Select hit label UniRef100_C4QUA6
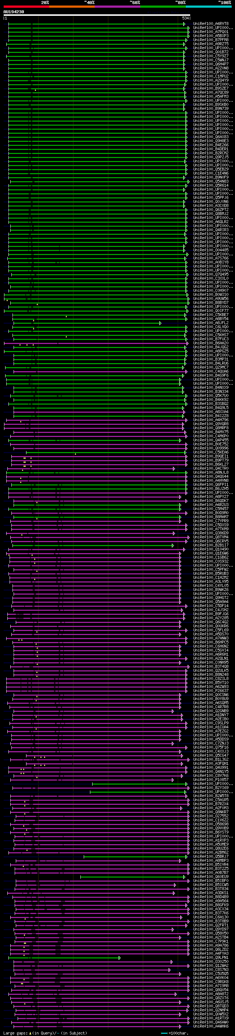 pyautogui.click(x=210, y=372)
